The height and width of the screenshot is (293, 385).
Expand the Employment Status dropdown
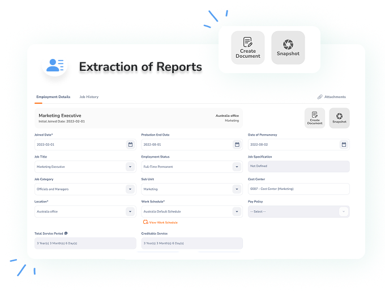click(x=237, y=167)
